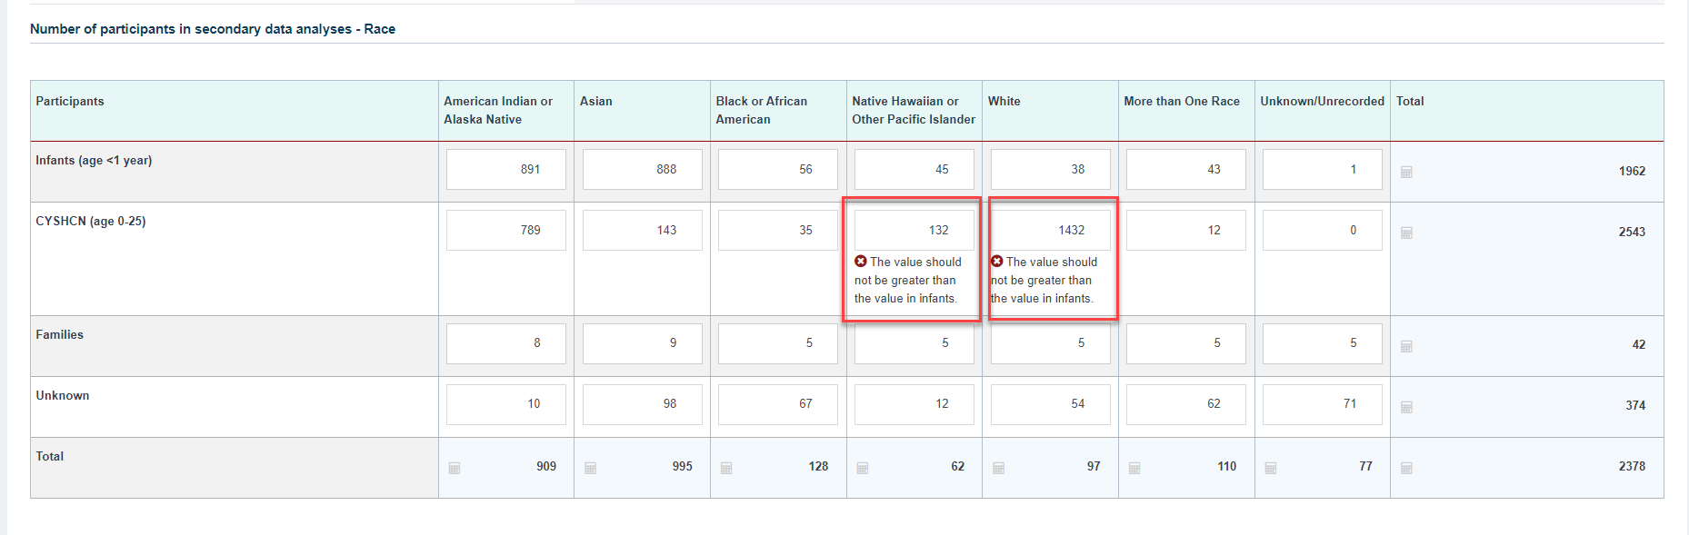This screenshot has width=1689, height=535.
Task: Click 'Infants (age <1 year)' row label
Action: (94, 161)
